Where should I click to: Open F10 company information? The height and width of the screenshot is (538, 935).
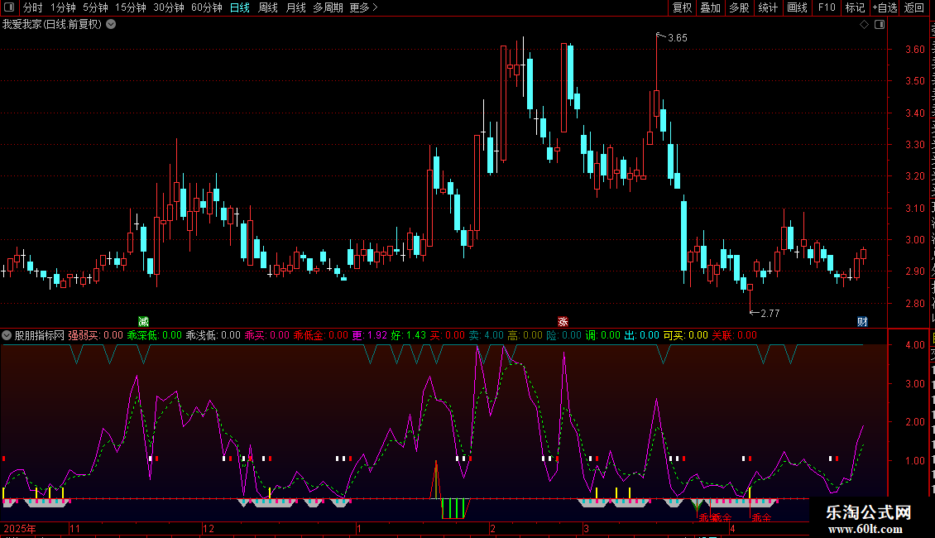point(827,7)
